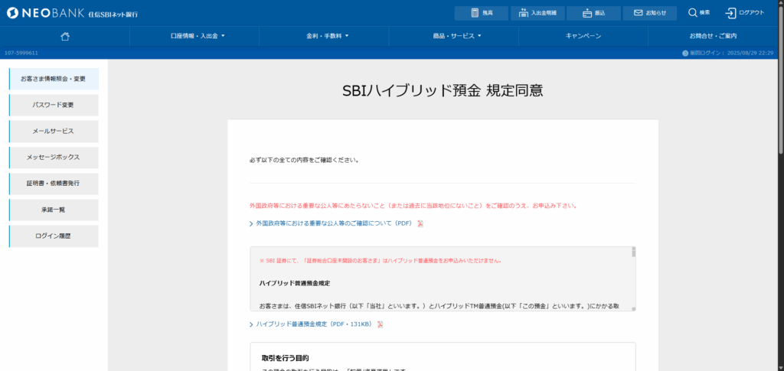The image size is (784, 371).
Task: Select メールサービス in sidebar
Action: (x=54, y=131)
